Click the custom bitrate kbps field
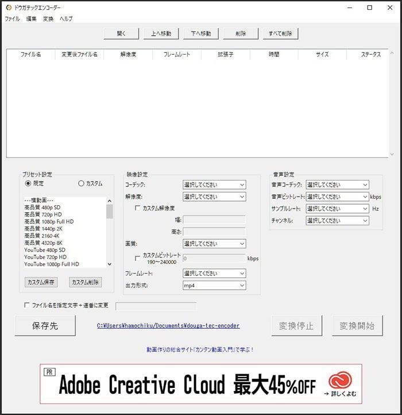This screenshot has width=402, height=415. pyautogui.click(x=214, y=258)
